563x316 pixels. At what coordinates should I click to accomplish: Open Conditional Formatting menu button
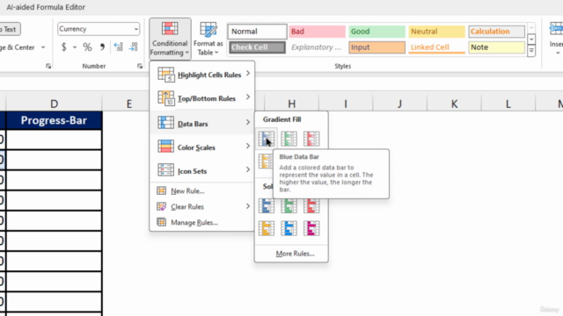coord(170,39)
